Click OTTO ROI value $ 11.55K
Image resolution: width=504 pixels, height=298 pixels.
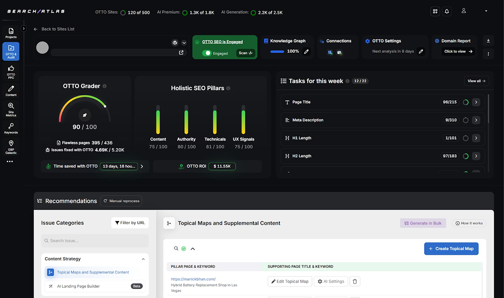point(222,166)
